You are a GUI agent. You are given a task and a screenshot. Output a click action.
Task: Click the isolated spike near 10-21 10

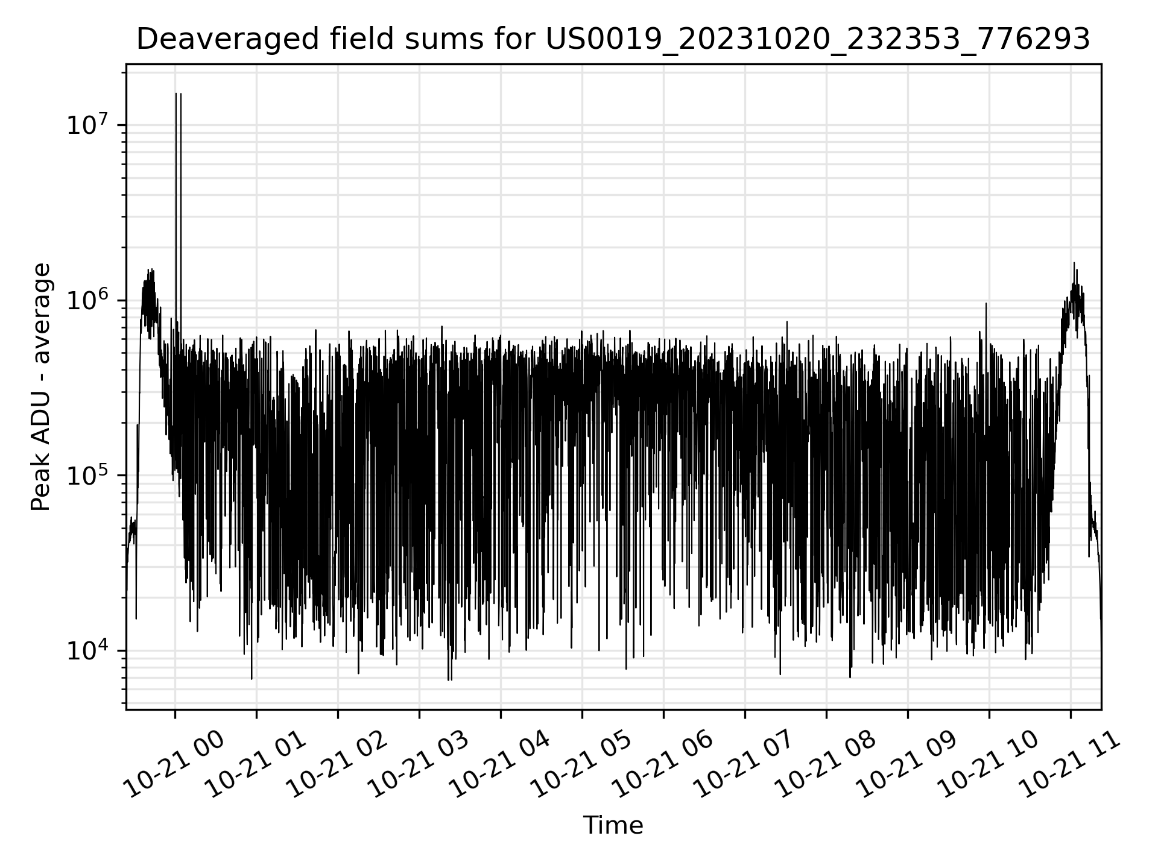coord(986,322)
